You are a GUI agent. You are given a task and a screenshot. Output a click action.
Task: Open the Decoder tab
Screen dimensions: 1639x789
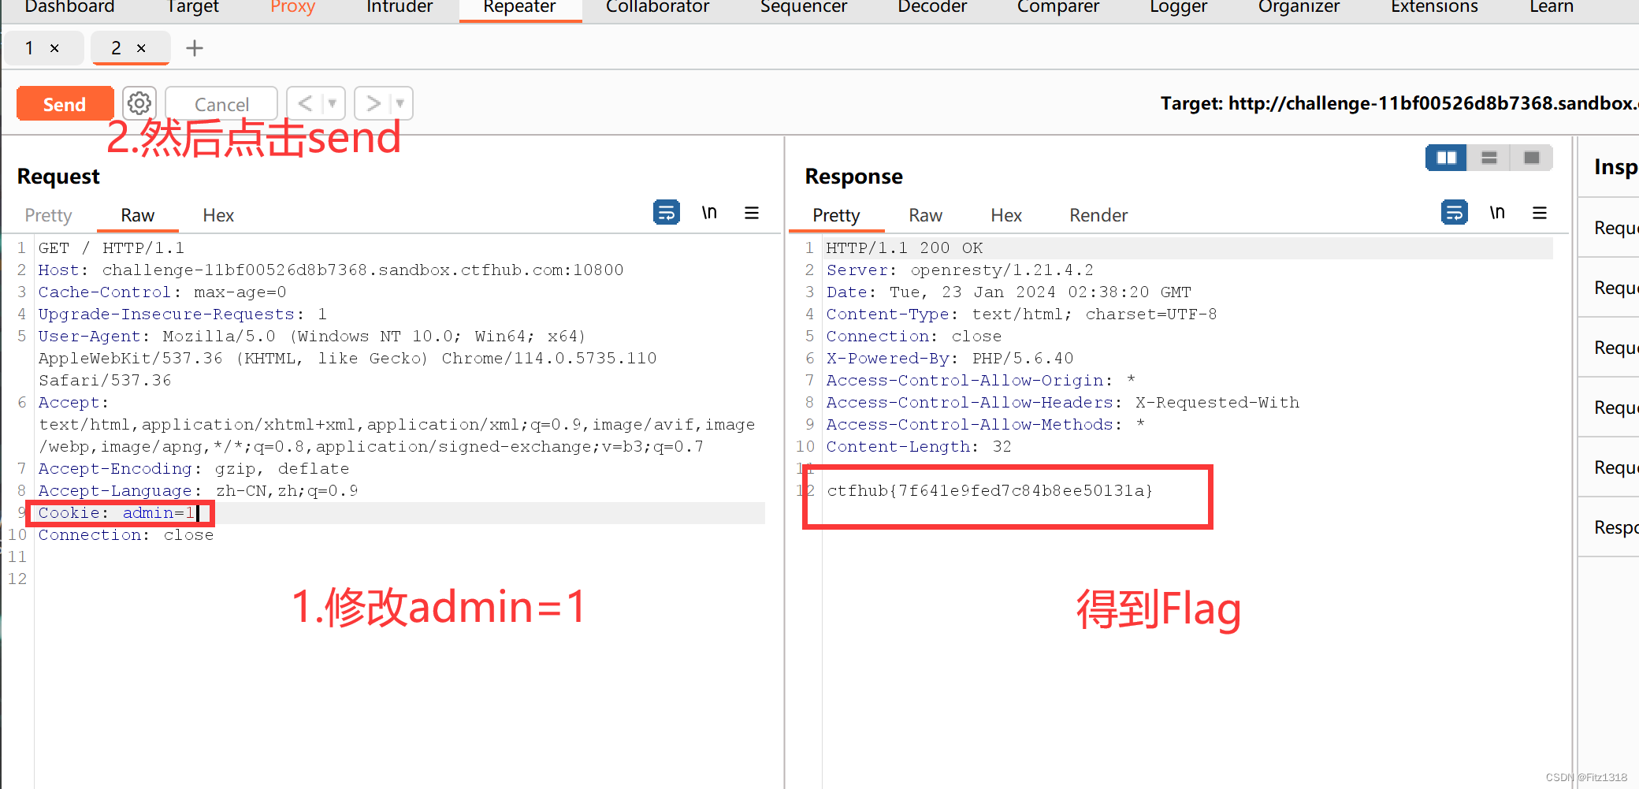[x=931, y=7]
